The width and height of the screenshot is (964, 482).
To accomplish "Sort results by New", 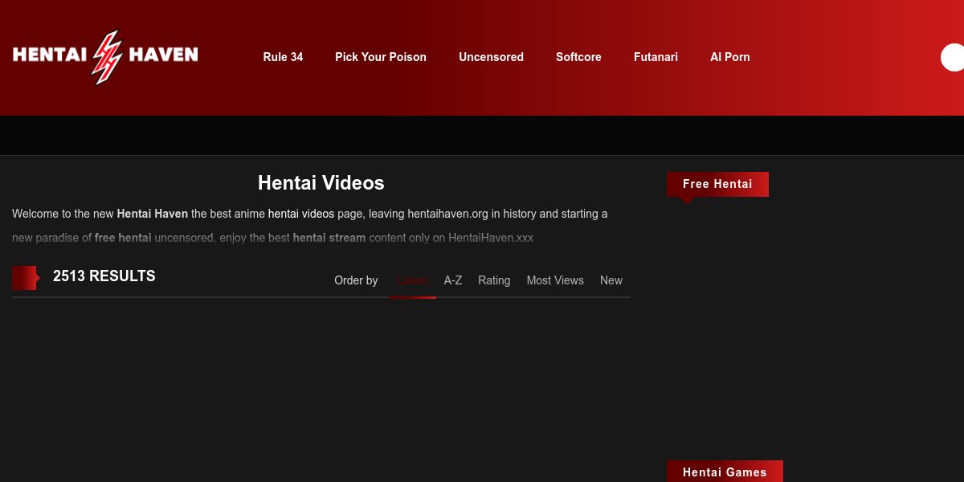I will (x=611, y=280).
